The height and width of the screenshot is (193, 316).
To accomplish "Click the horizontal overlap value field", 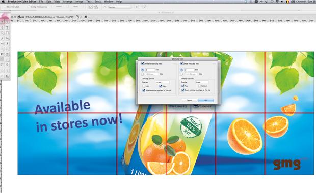I will [163, 82].
